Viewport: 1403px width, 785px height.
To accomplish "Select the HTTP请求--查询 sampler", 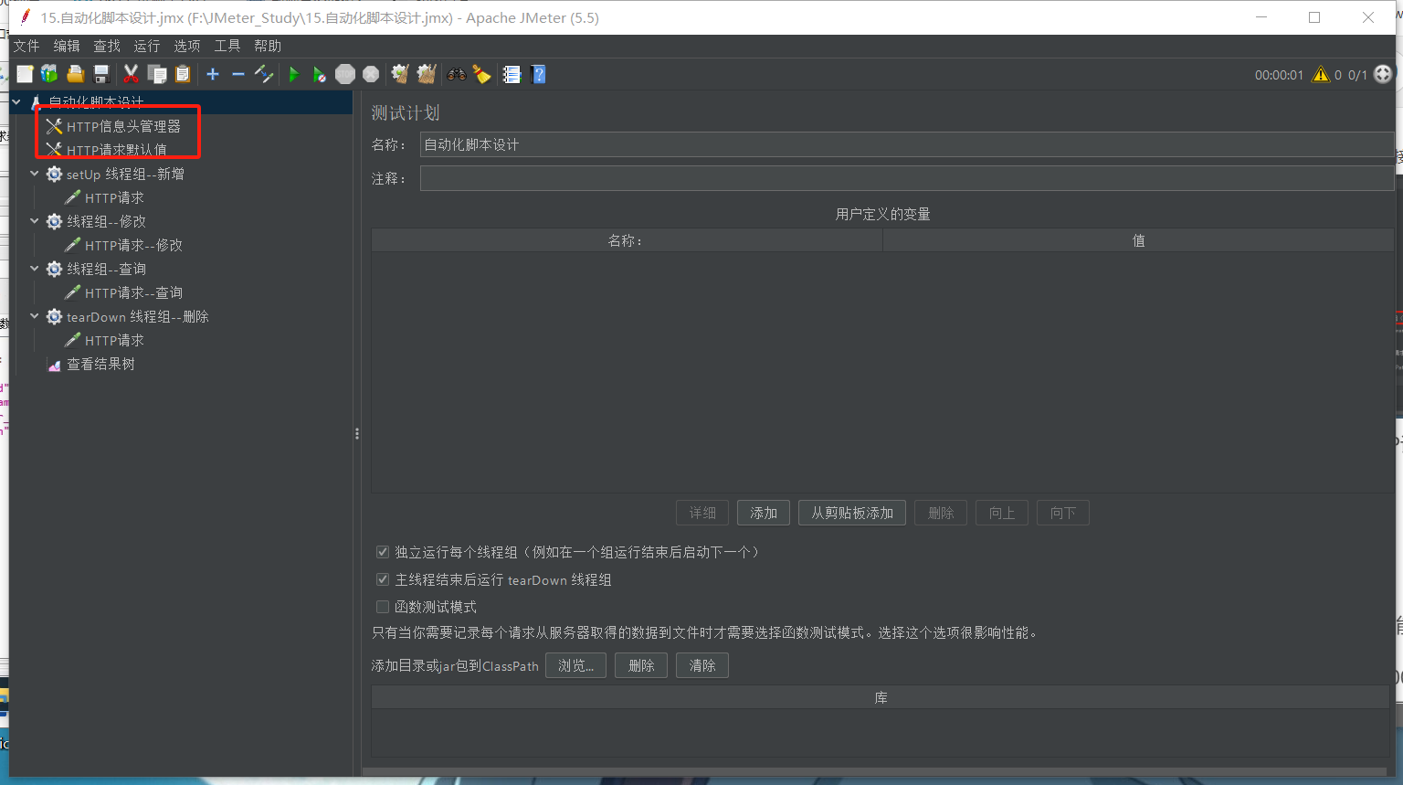I will 123,292.
